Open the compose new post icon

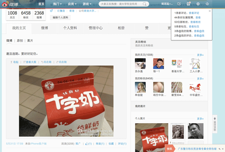click(179, 4)
